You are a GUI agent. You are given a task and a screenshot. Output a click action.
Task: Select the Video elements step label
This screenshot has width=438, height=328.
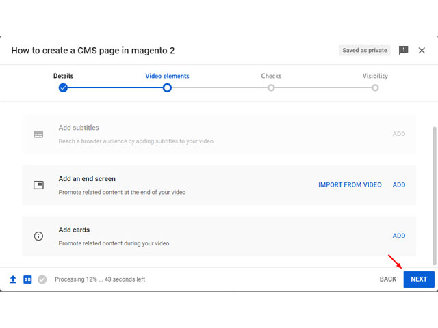167,76
